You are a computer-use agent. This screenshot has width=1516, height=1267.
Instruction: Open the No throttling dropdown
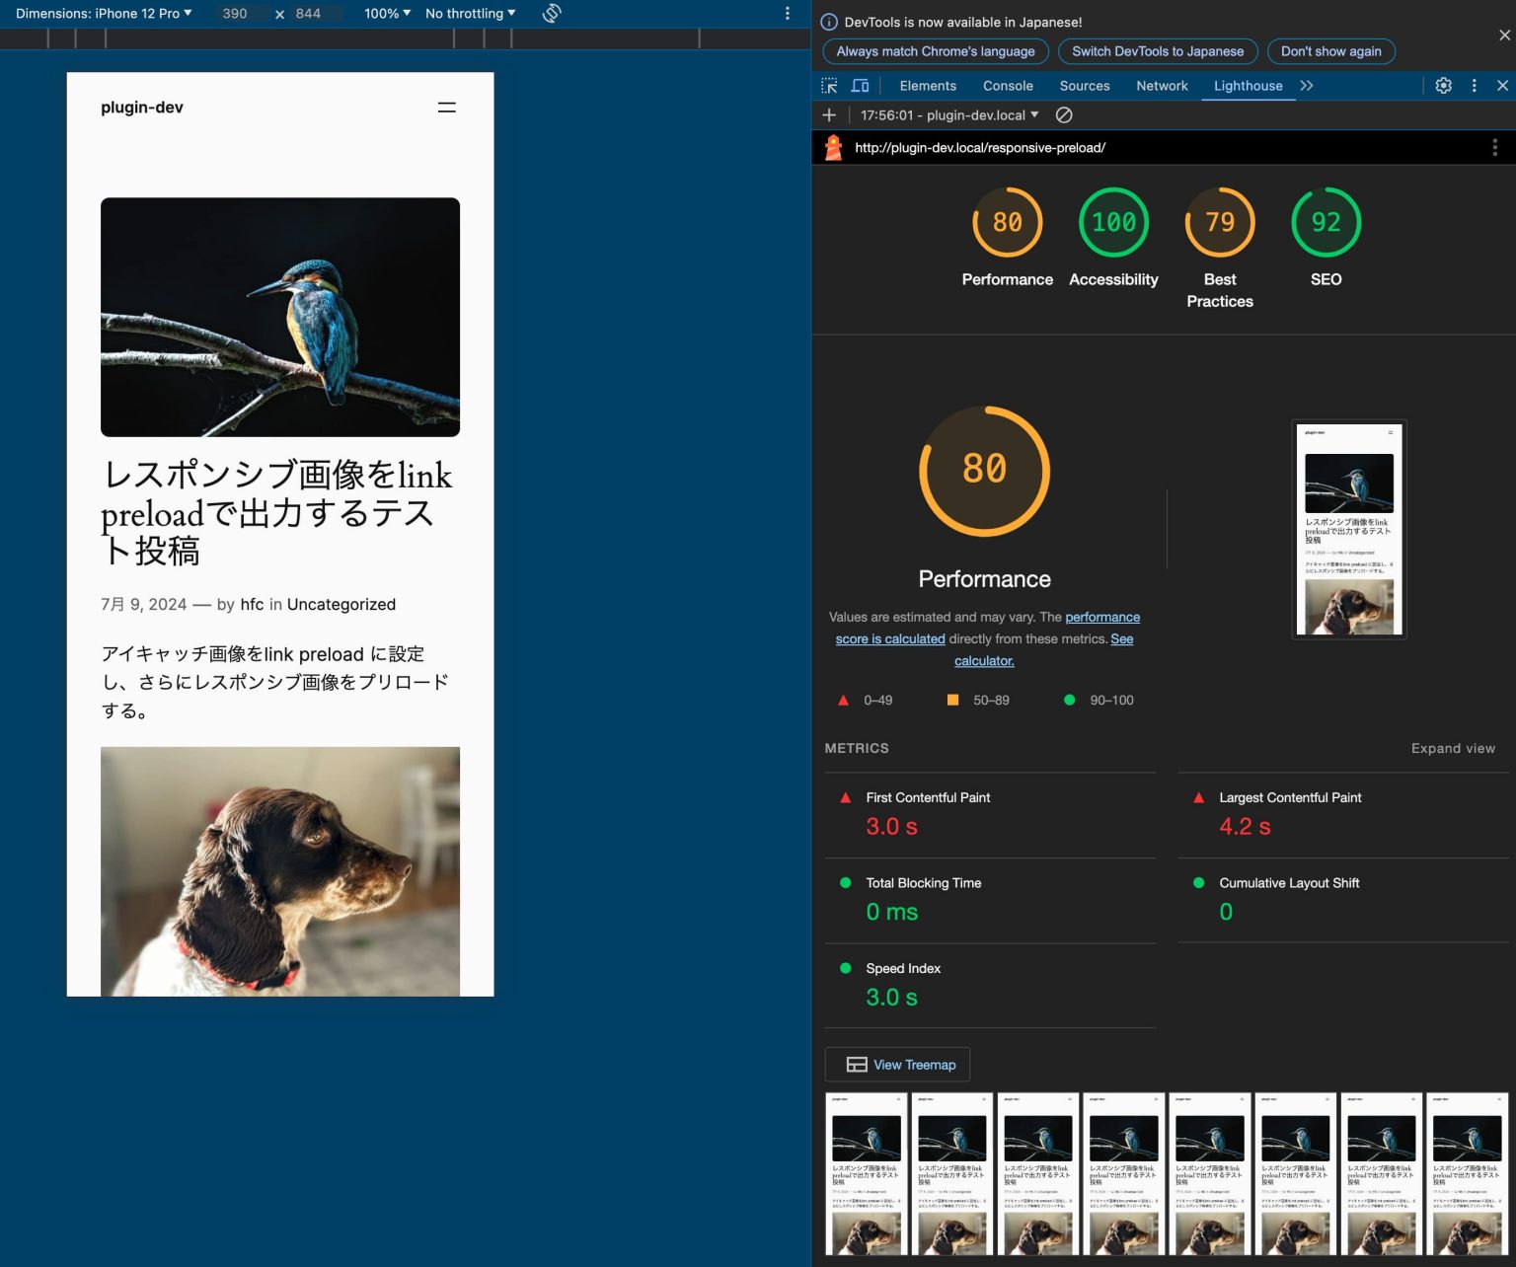coord(469,13)
